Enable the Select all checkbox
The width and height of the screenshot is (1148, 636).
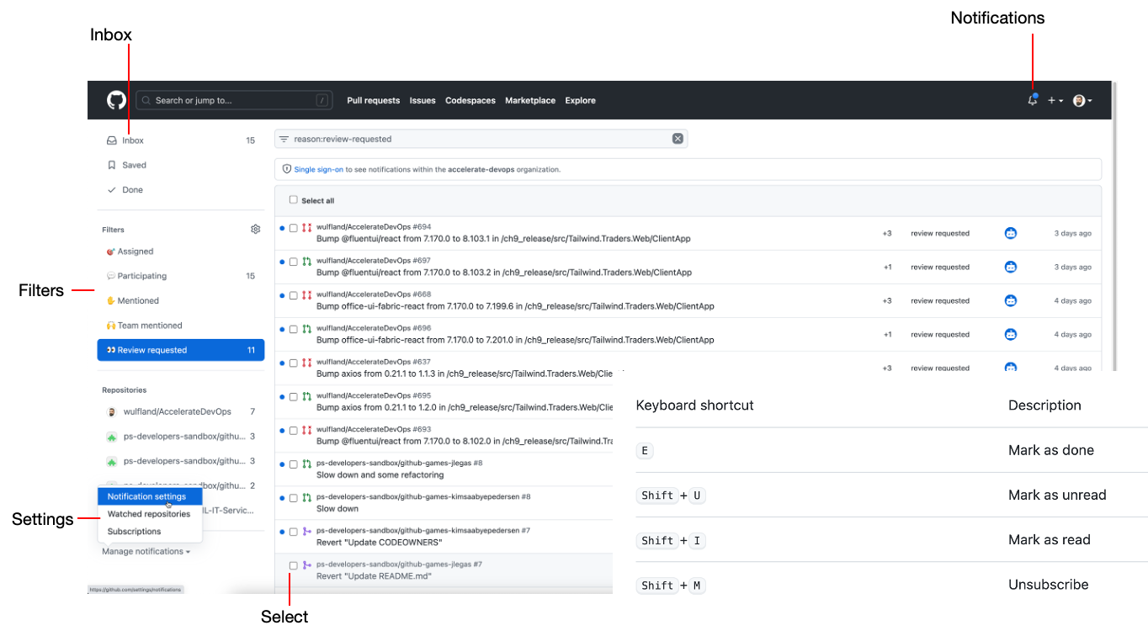295,200
